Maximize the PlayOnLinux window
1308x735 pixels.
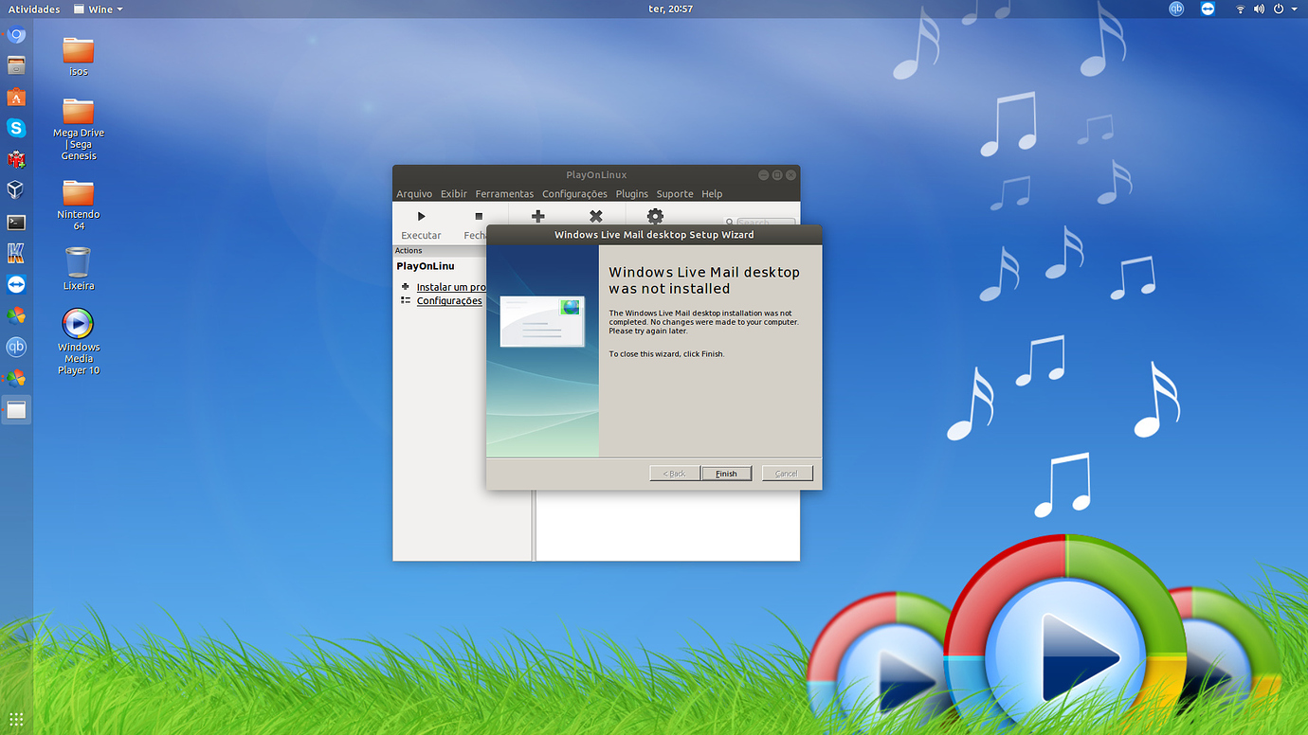point(777,175)
